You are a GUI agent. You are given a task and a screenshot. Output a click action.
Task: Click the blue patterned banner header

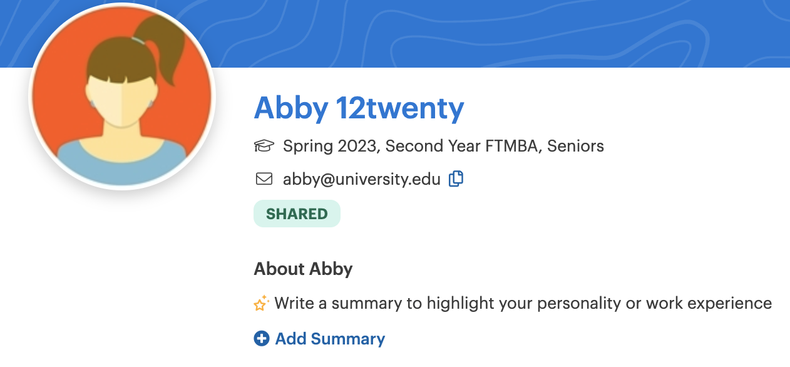pos(501,33)
